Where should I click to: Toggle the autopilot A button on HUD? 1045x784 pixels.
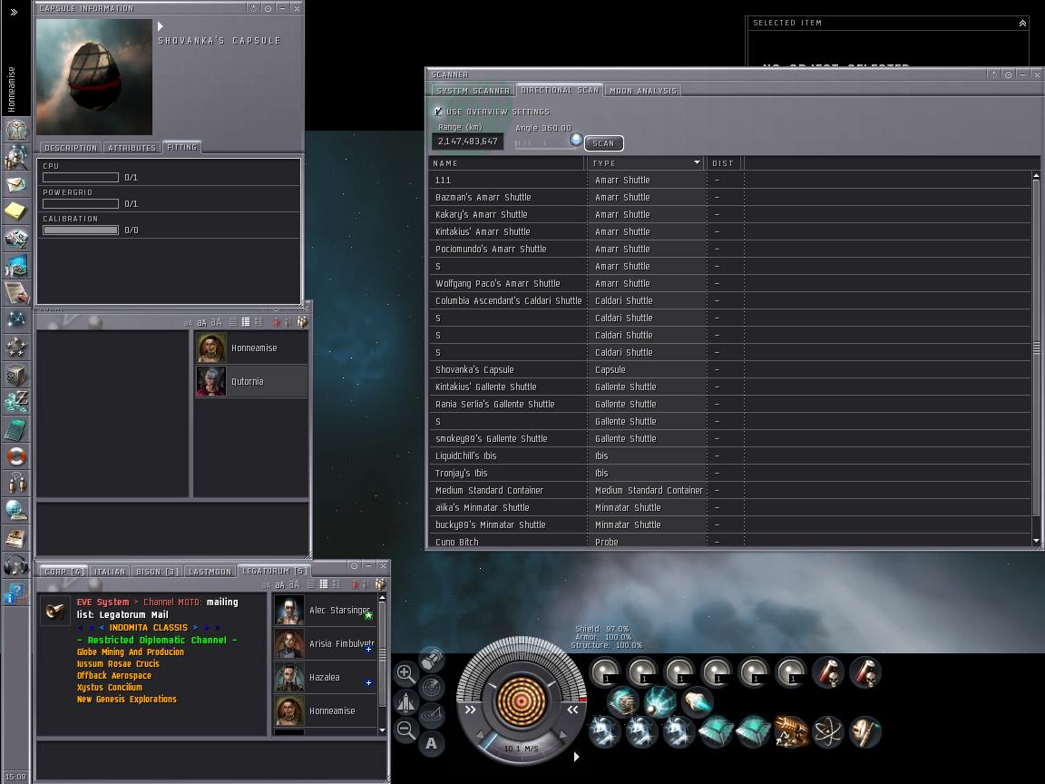coord(432,743)
